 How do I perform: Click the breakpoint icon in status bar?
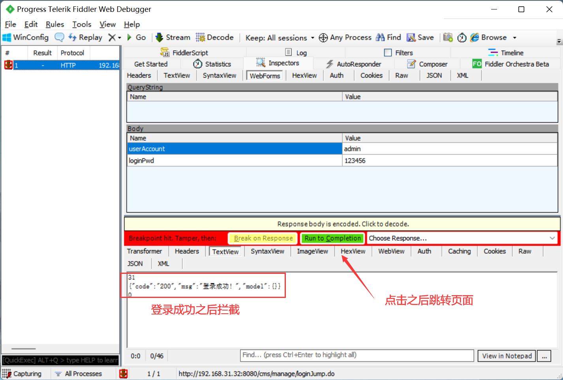point(124,374)
